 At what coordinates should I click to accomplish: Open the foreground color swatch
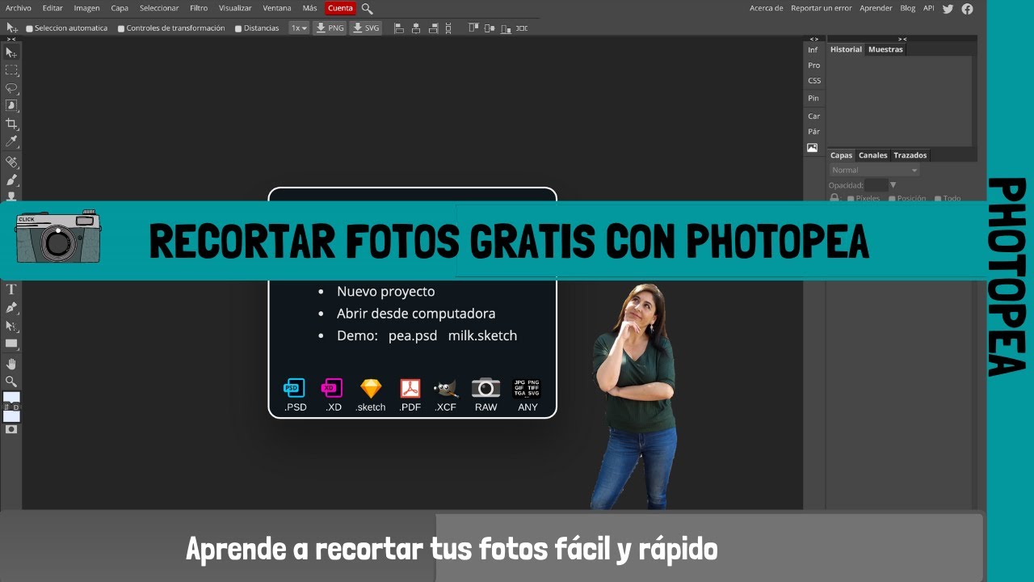(11, 398)
